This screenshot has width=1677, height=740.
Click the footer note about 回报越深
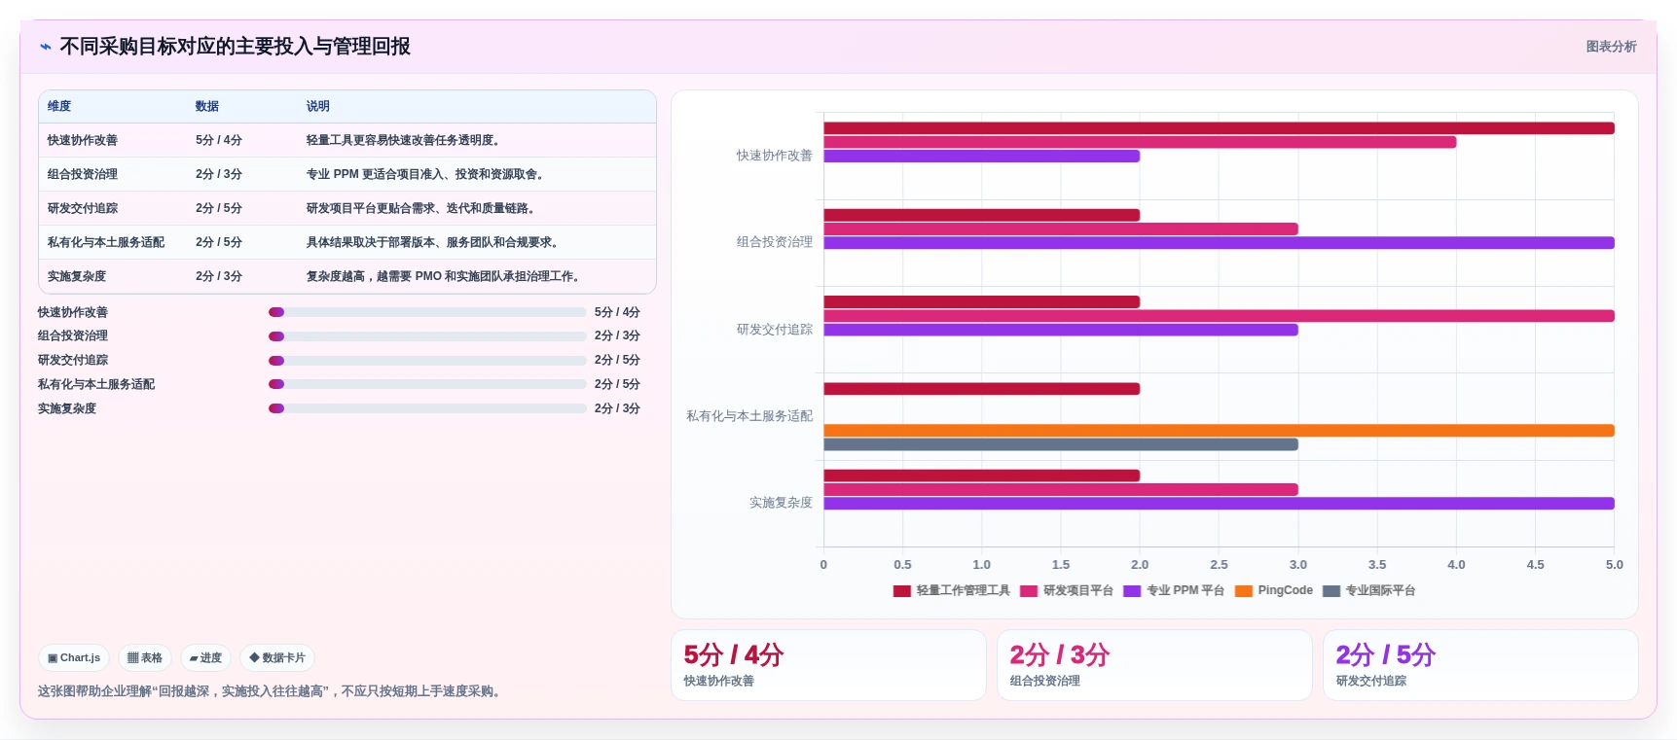click(272, 691)
